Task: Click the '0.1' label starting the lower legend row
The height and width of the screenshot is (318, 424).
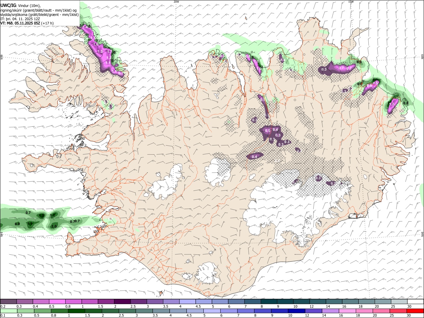Action: tap(3, 316)
